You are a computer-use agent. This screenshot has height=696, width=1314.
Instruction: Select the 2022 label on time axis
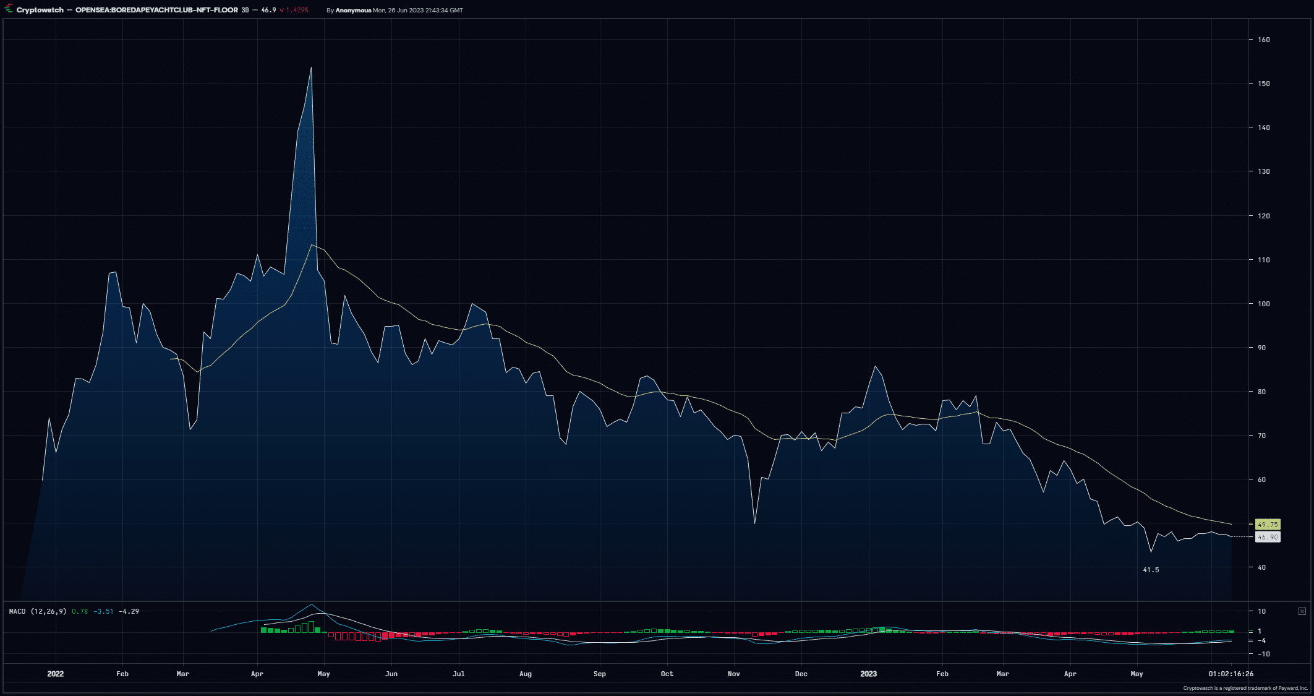pyautogui.click(x=56, y=674)
